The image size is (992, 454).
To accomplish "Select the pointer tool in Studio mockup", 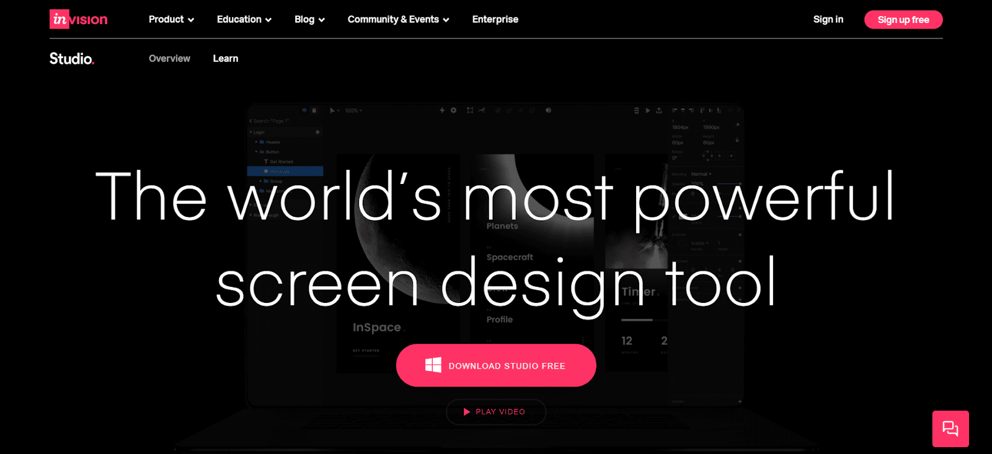I will click(x=332, y=110).
